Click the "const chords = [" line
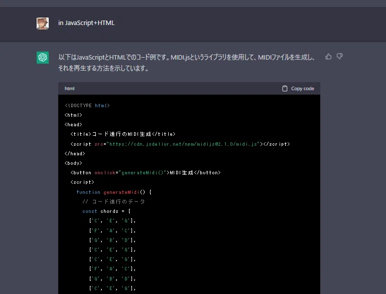Screen dimensions: 386x294 coord(106,211)
